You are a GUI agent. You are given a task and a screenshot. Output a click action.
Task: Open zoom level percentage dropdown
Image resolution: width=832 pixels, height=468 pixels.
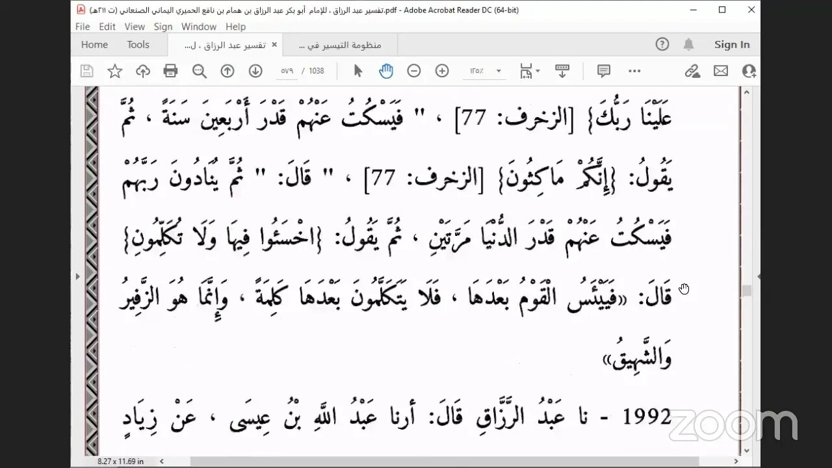click(499, 71)
